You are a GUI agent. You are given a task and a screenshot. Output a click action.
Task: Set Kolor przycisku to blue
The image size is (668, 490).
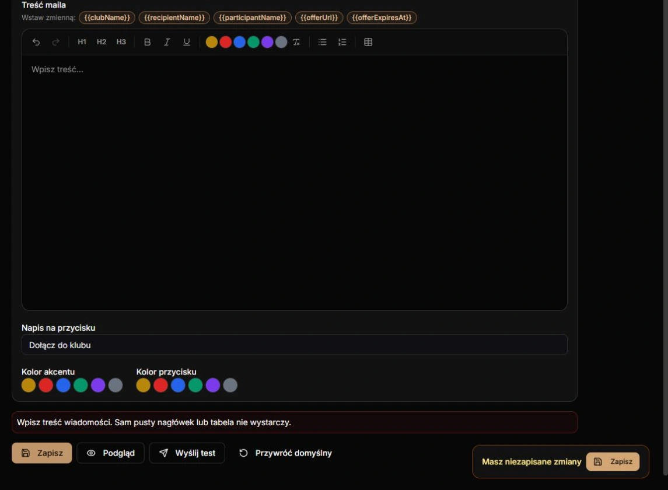(x=178, y=385)
